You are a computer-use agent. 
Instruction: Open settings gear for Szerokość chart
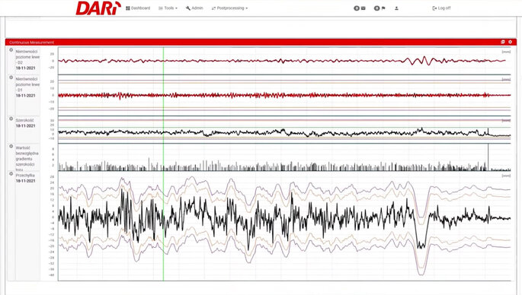point(11,119)
